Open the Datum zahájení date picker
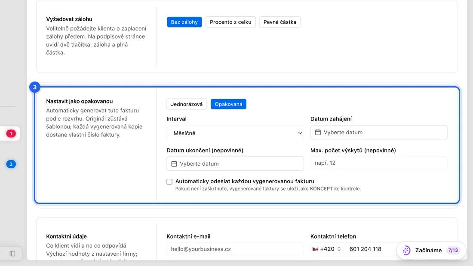Screen dimensions: 473x266 pyautogui.click(x=379, y=133)
